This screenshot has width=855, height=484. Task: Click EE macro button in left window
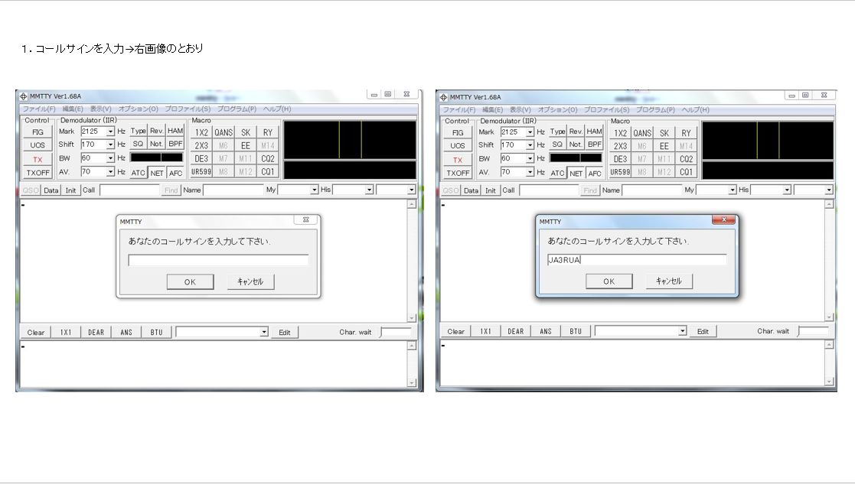coord(246,145)
